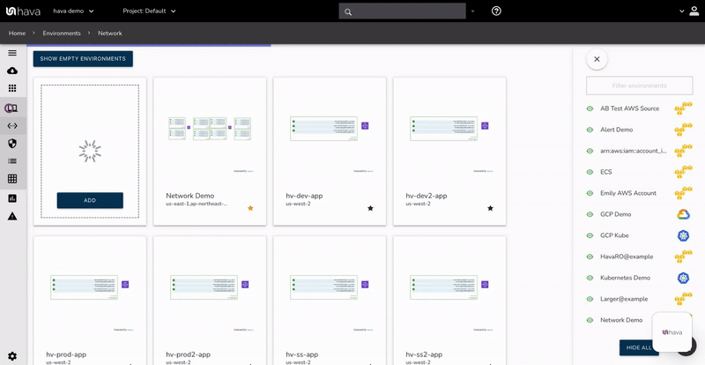This screenshot has width=705, height=365.
Task: Hide the GCP Demo source via eye icon
Action: (x=590, y=214)
